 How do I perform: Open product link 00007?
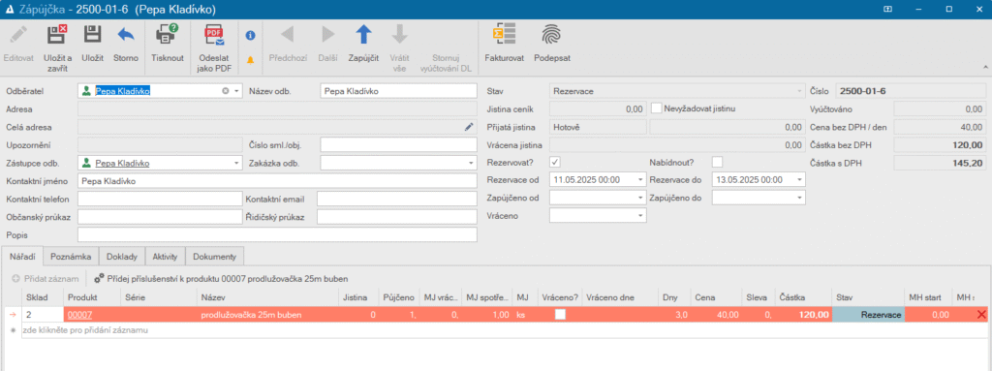[80, 315]
